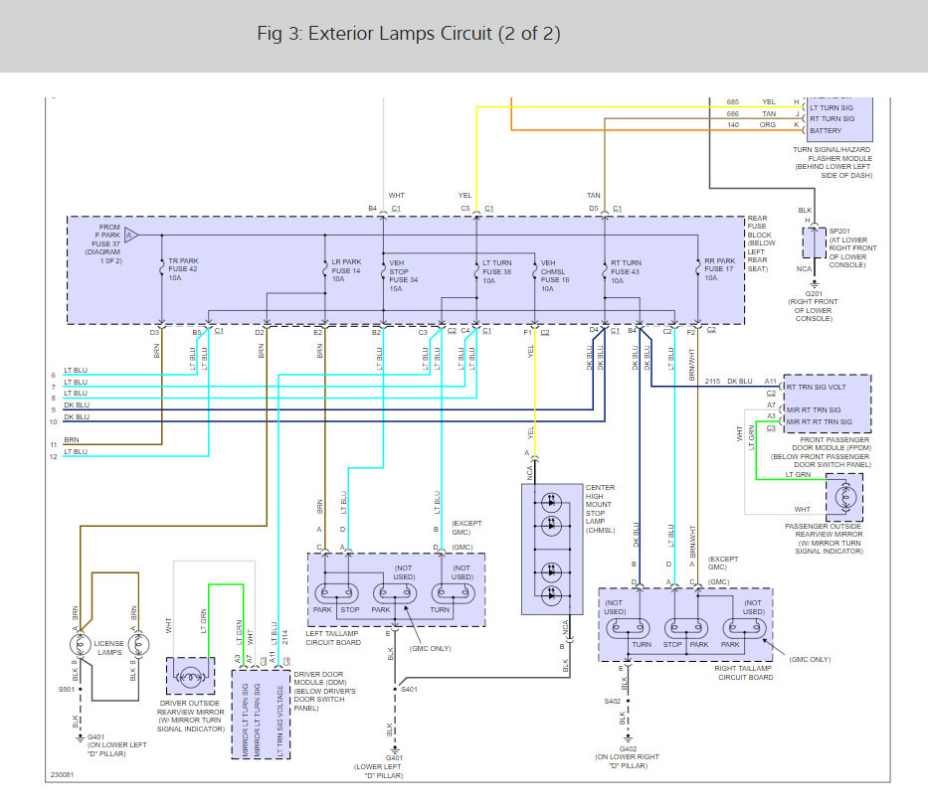928x810 pixels.
Task: Click the '685 YEL' wire label
Action: click(x=751, y=101)
